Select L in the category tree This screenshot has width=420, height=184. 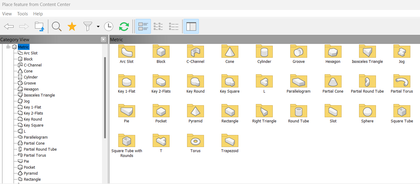click(25, 131)
